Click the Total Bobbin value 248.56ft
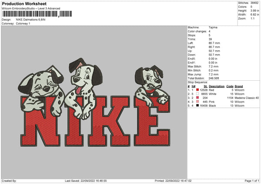Screen dimensions: 261x184 coord(214,78)
